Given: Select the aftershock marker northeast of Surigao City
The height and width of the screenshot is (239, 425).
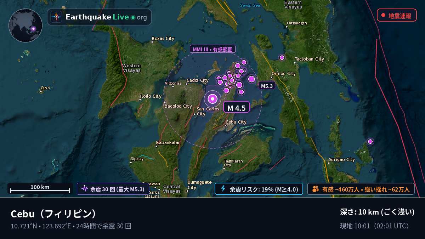Looking at the screenshot, I should [x=370, y=141].
